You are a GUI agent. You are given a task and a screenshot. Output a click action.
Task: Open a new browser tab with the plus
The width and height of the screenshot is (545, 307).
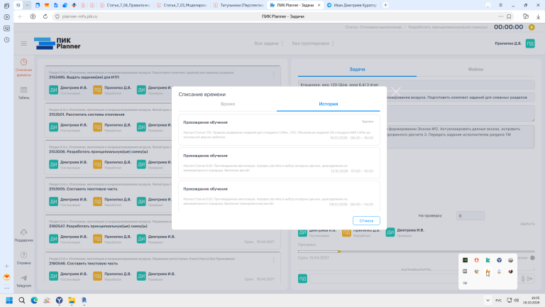385,5
